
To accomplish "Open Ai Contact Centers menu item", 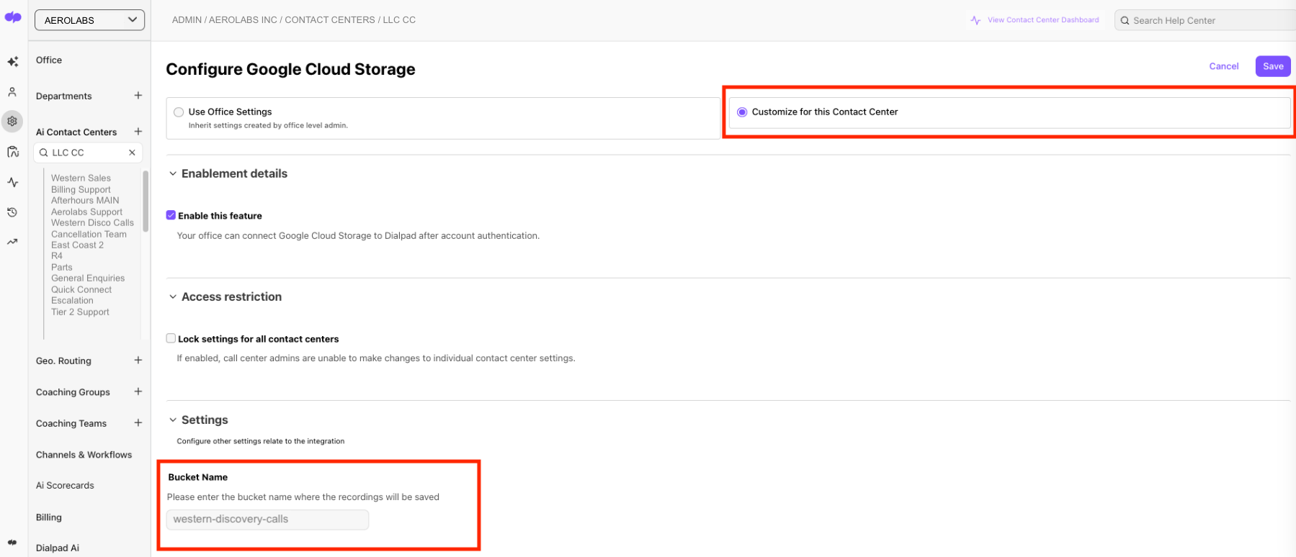I will (x=76, y=132).
